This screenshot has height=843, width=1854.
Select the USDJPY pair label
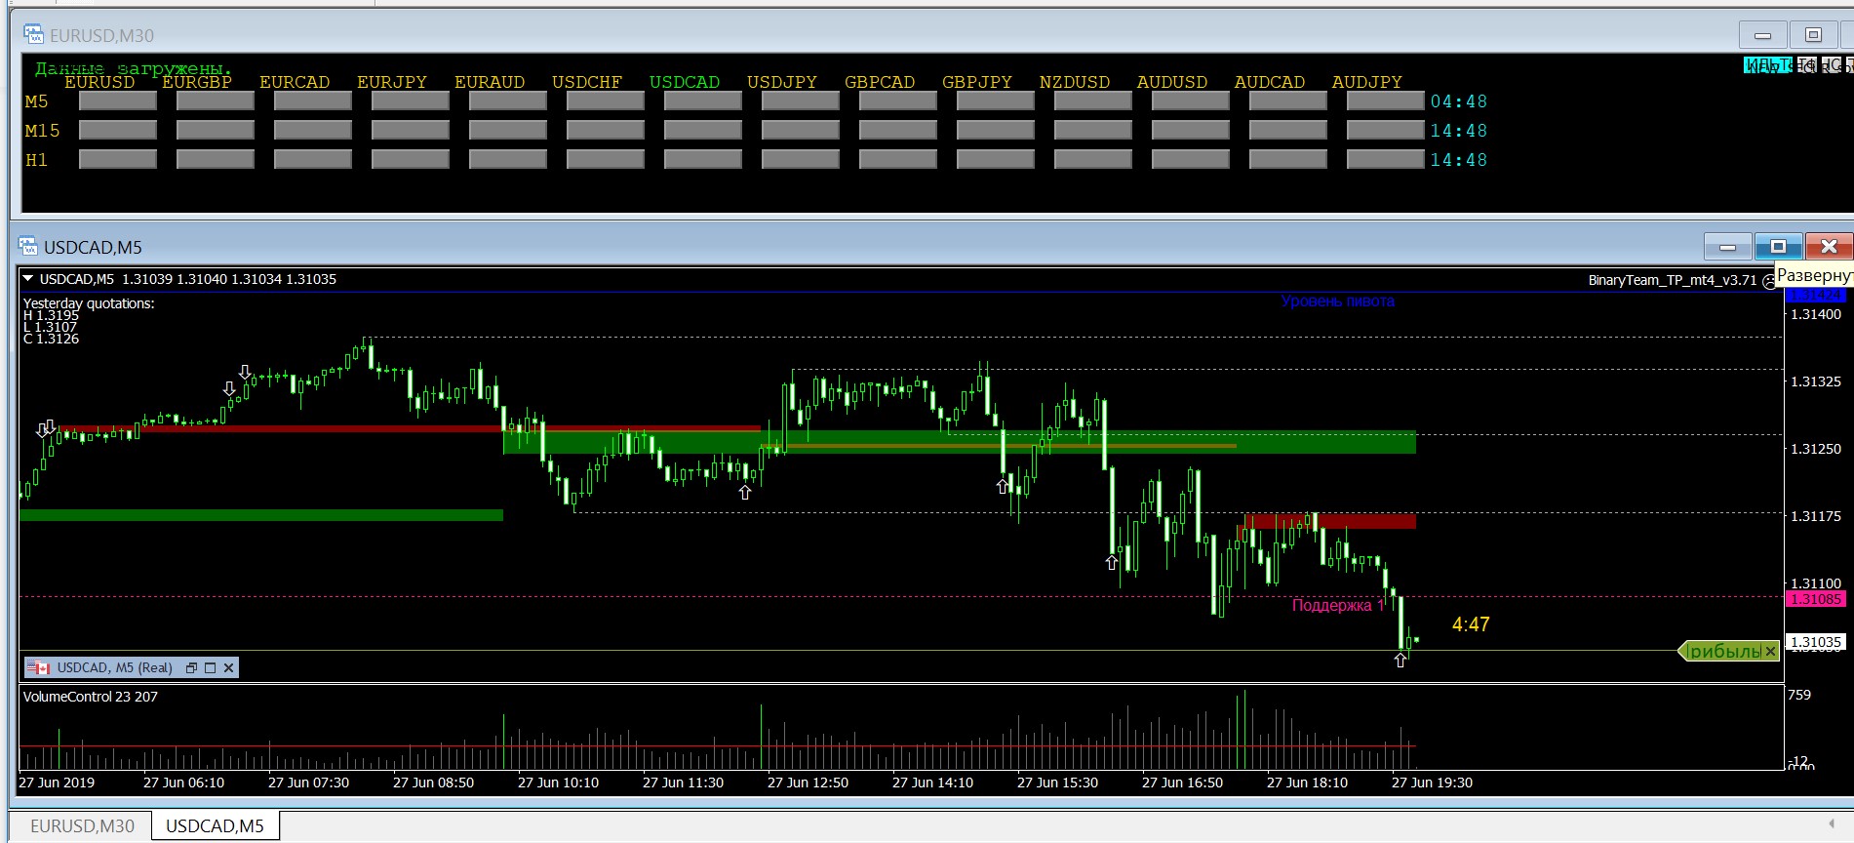pos(782,82)
